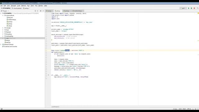Open the Run menu
Image resolution: width=199 pixels, height=112 pixels.
(x=28, y=6)
